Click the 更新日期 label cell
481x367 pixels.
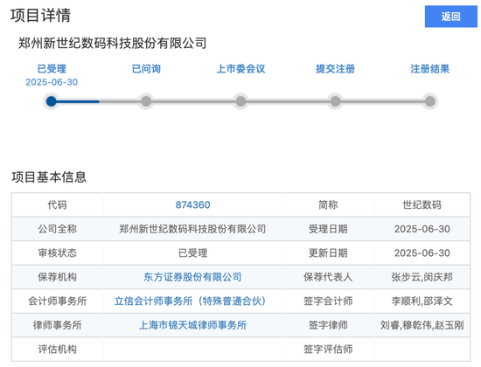[328, 253]
